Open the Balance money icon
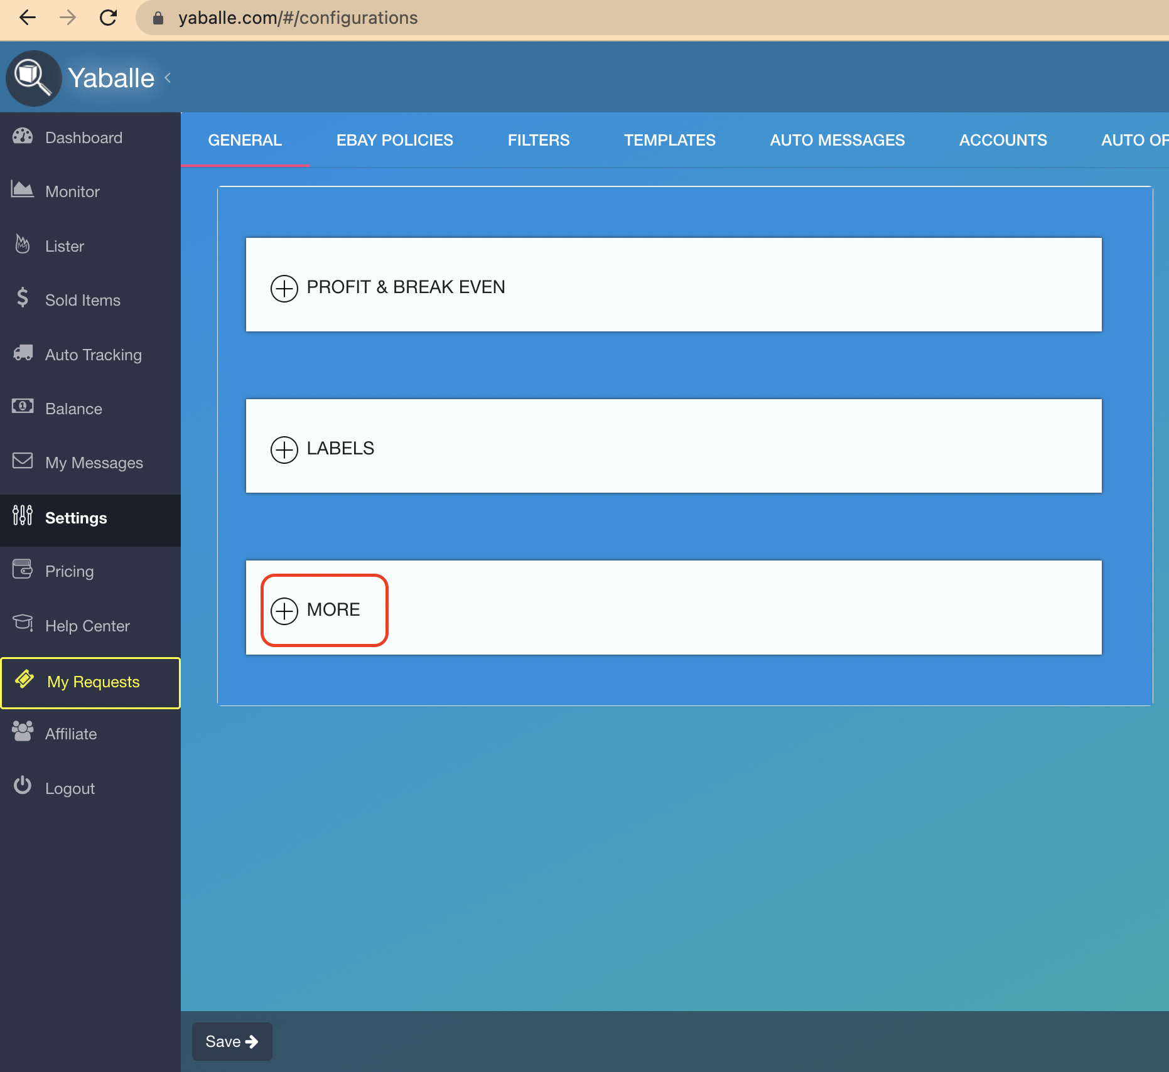This screenshot has width=1169, height=1072. [x=23, y=407]
